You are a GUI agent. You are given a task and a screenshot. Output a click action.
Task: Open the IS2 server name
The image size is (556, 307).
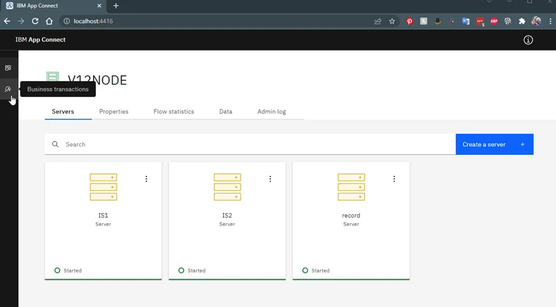point(227,215)
